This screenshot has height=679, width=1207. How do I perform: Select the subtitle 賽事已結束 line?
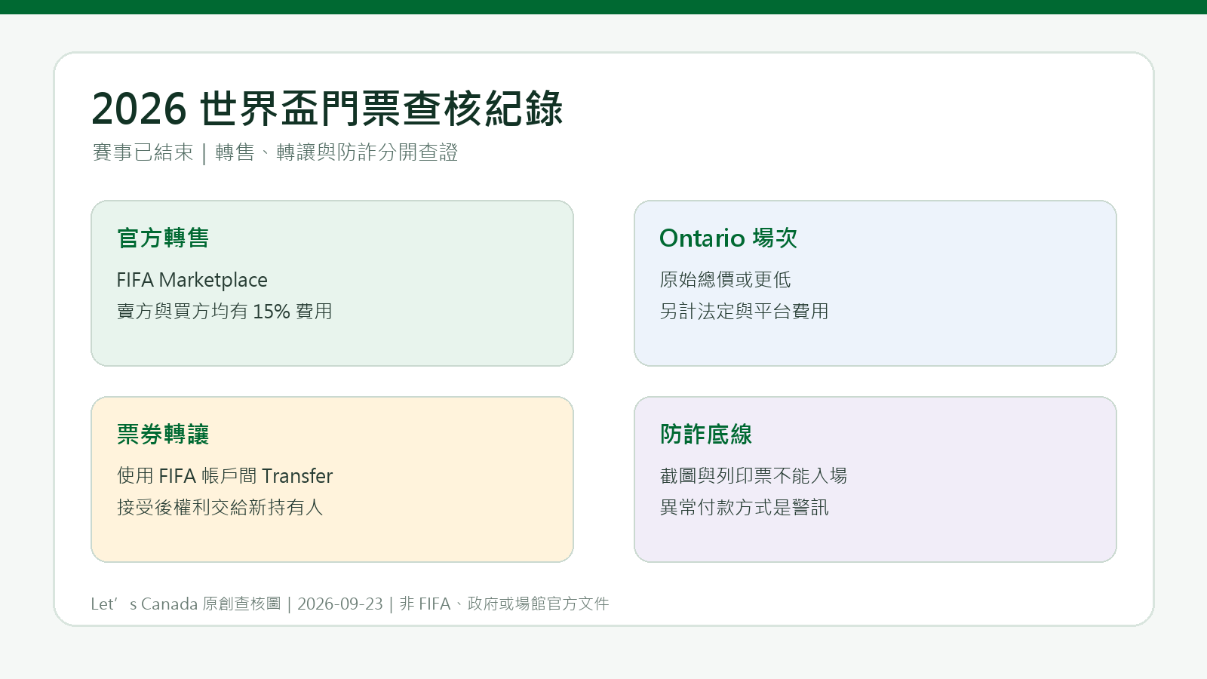click(275, 152)
